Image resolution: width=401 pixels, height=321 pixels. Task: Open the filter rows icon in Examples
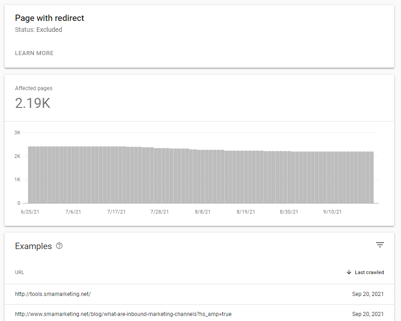point(380,245)
